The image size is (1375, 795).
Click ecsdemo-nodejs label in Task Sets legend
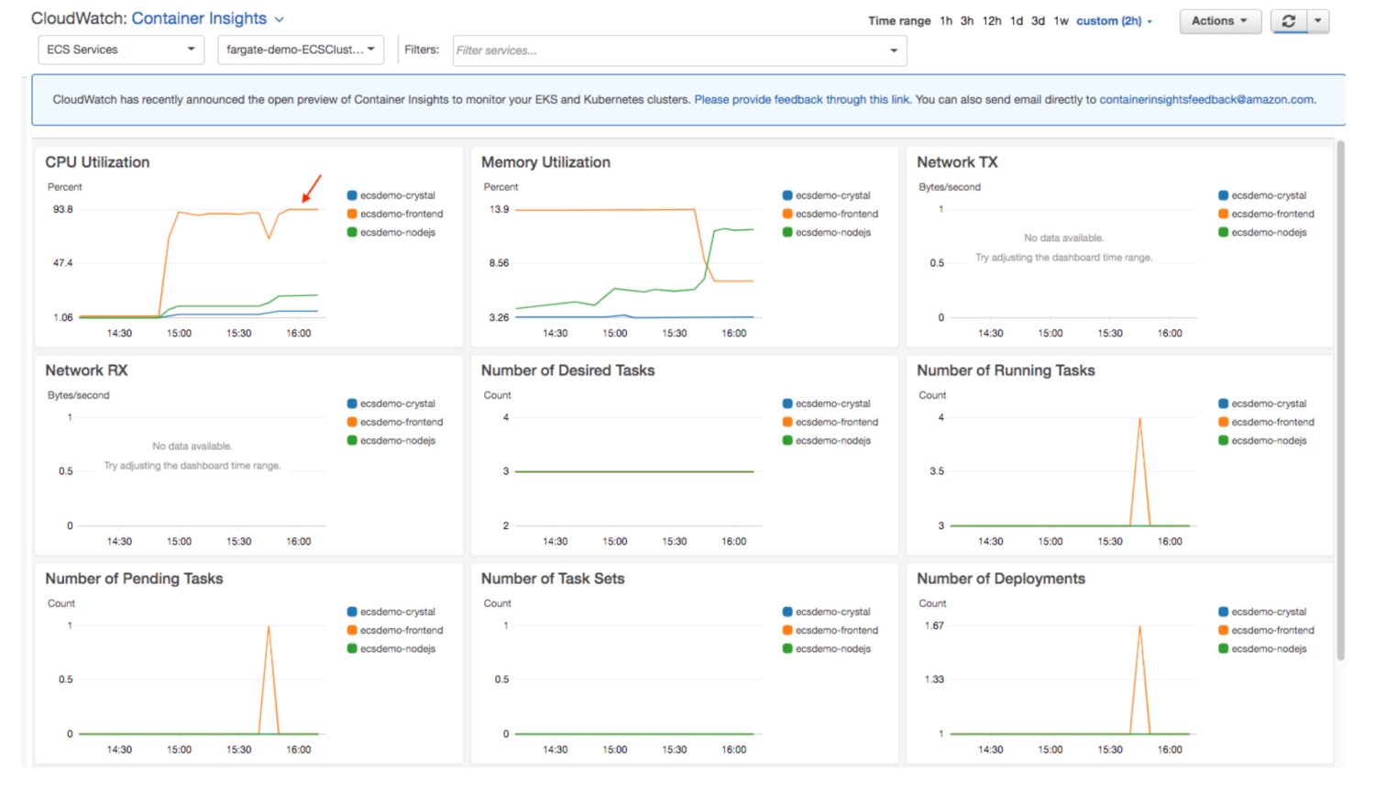point(833,648)
